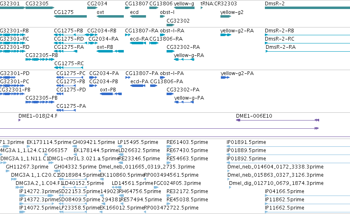
Task: Select protein CG2034-PB label
Action: tap(104, 82)
